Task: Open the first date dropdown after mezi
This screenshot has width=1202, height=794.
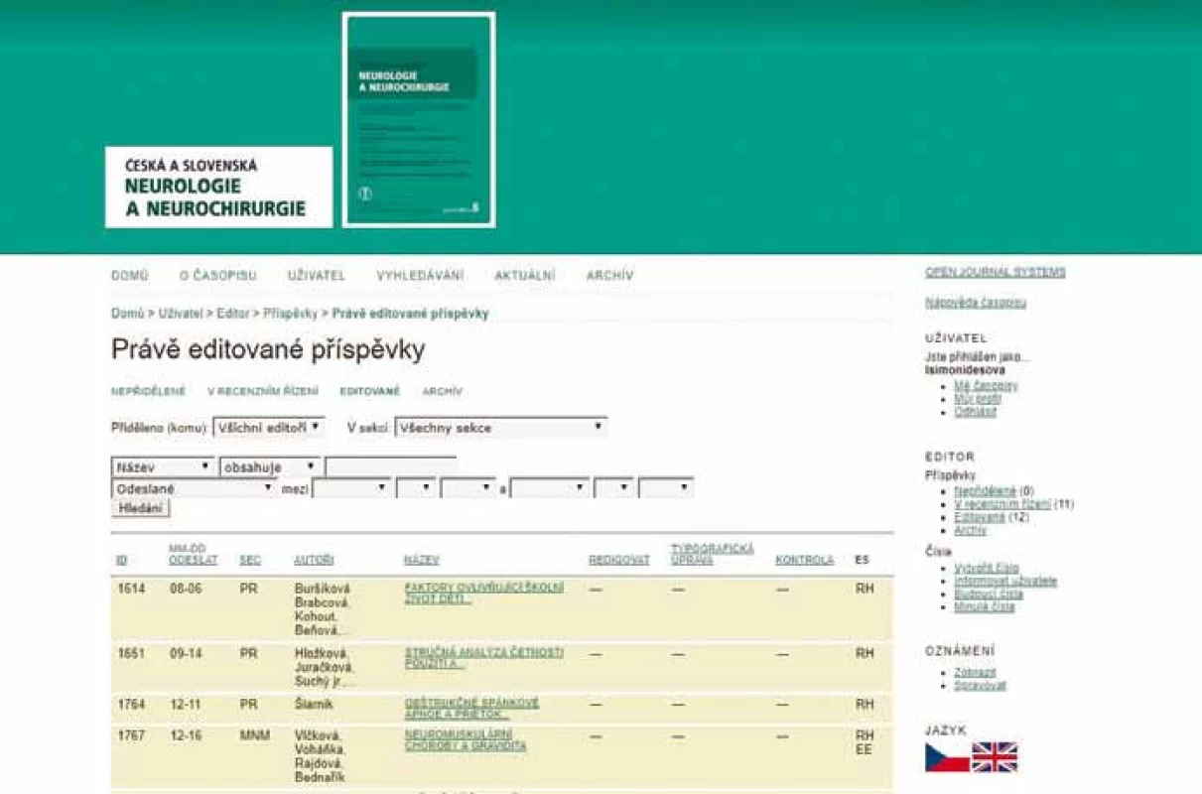Action: pos(351,488)
